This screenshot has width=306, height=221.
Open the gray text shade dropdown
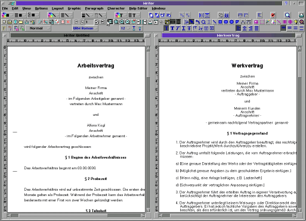[x=134, y=15]
